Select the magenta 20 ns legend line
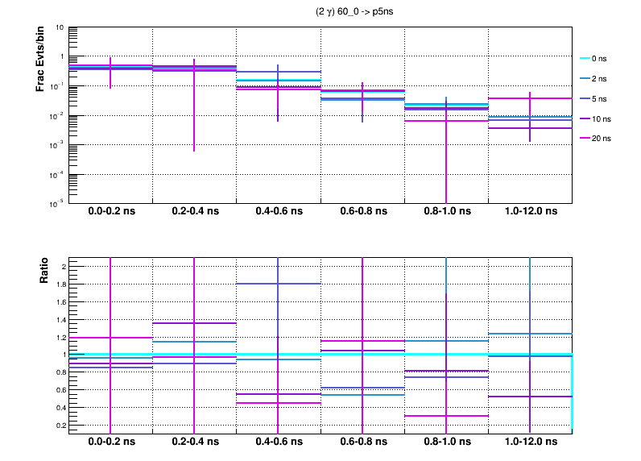 [x=585, y=139]
